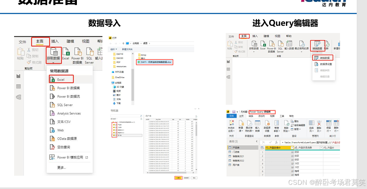Click Power BI 数据集 ribbon icon in left screenshot
367x189 pixels.
tap(77, 51)
